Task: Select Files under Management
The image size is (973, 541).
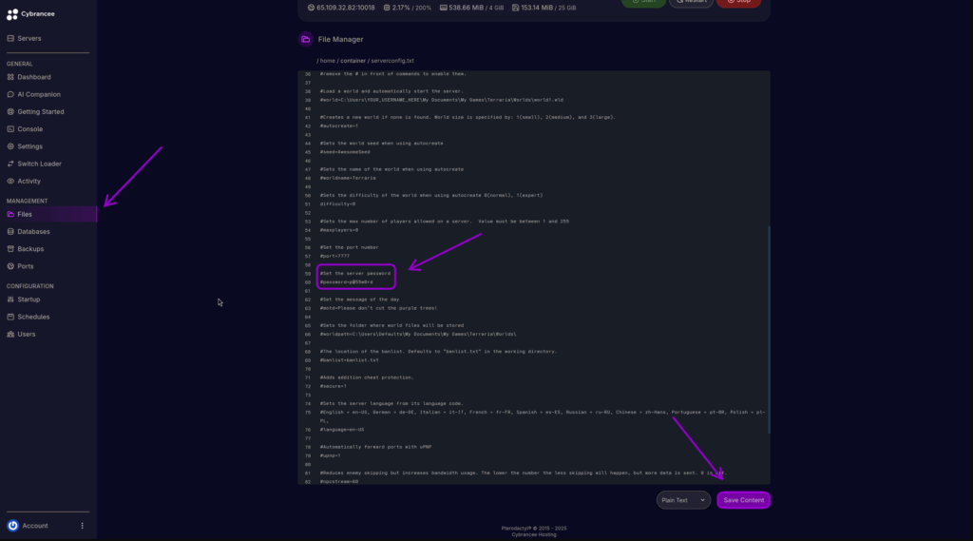Action: pos(48,214)
